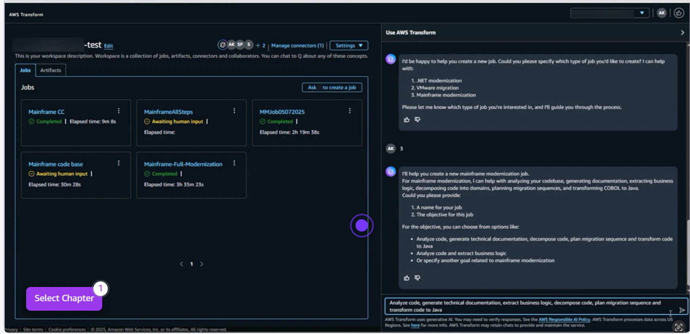This screenshot has height=334, width=690.
Task: Click the S collaborator avatar
Action: point(249,44)
